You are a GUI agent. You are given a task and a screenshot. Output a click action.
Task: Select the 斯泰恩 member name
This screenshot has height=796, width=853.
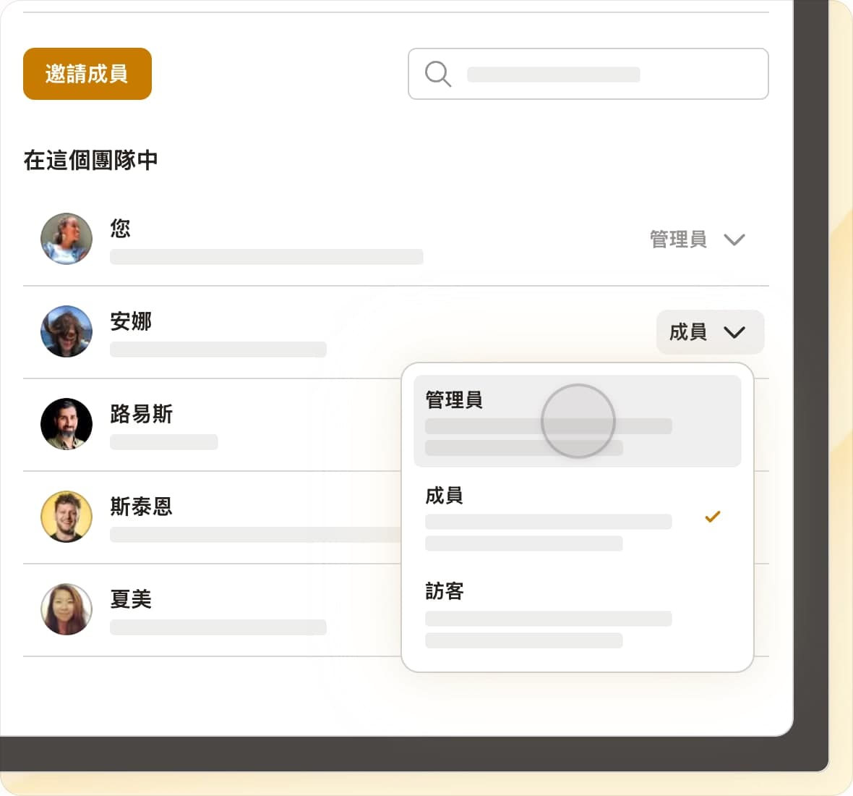(x=141, y=507)
